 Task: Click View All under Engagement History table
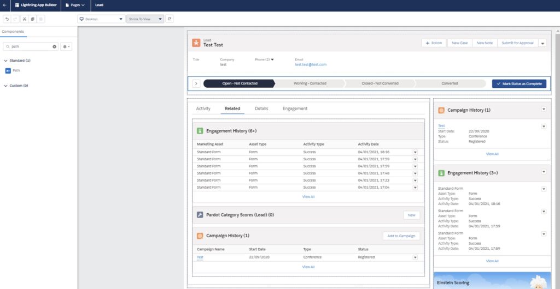click(x=308, y=196)
